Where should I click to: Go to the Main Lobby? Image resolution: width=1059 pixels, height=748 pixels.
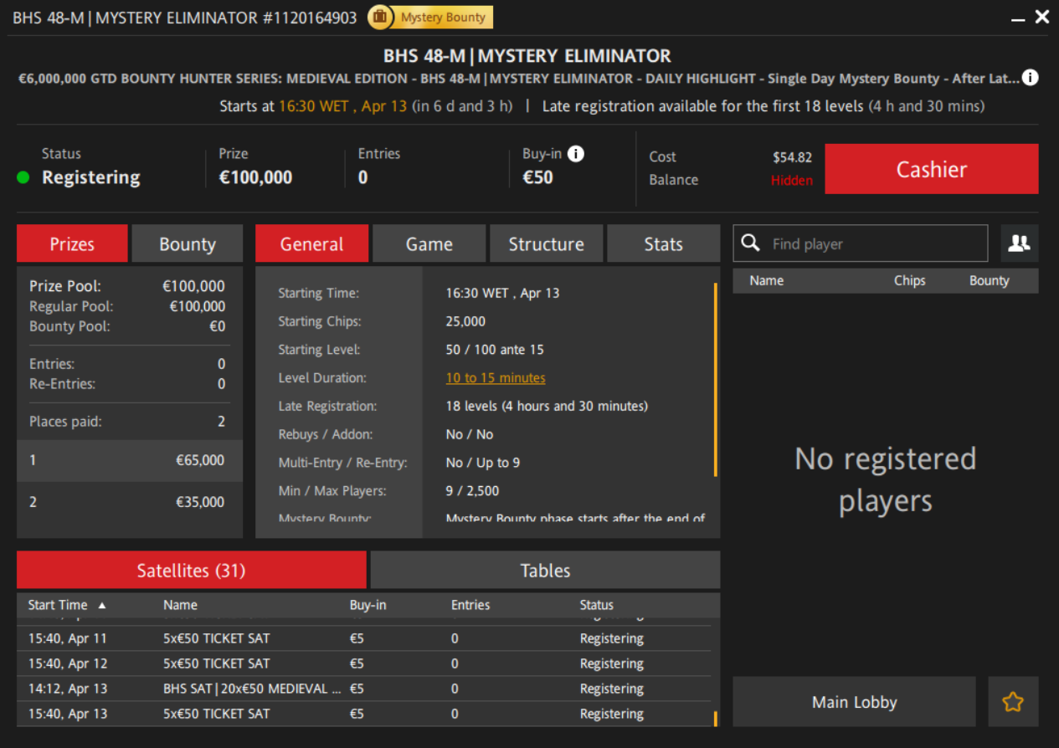tap(854, 702)
